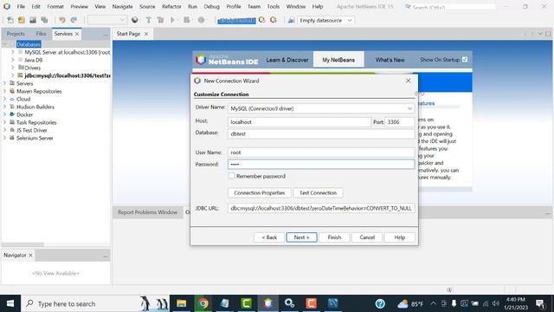Switch to Learn & Discover tab
The image size is (554, 312).
coord(287,60)
